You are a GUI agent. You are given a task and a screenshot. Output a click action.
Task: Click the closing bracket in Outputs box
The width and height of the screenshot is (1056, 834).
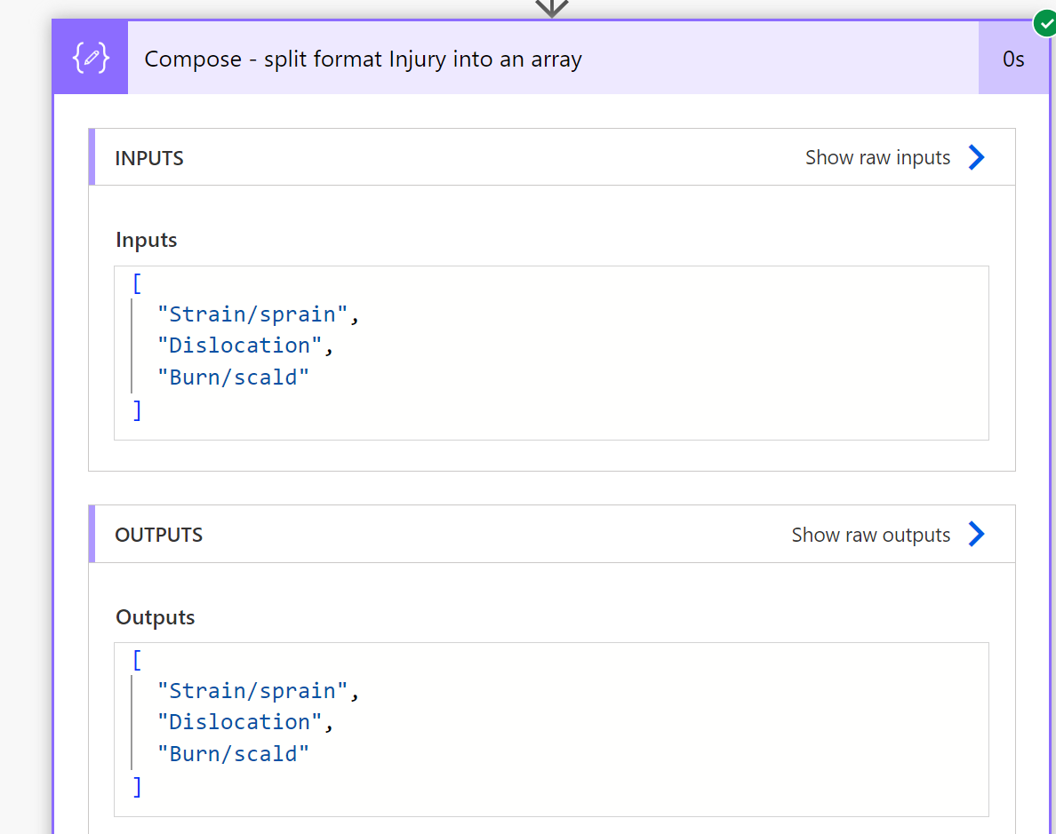(137, 786)
